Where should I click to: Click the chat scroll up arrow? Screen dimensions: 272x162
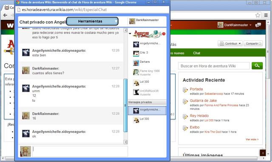click(126, 30)
